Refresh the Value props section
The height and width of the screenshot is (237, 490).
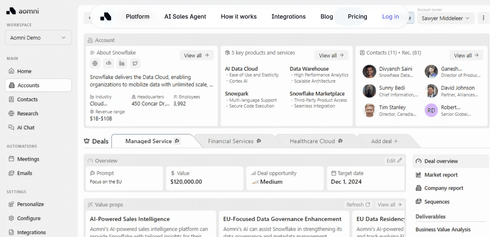click(x=358, y=205)
